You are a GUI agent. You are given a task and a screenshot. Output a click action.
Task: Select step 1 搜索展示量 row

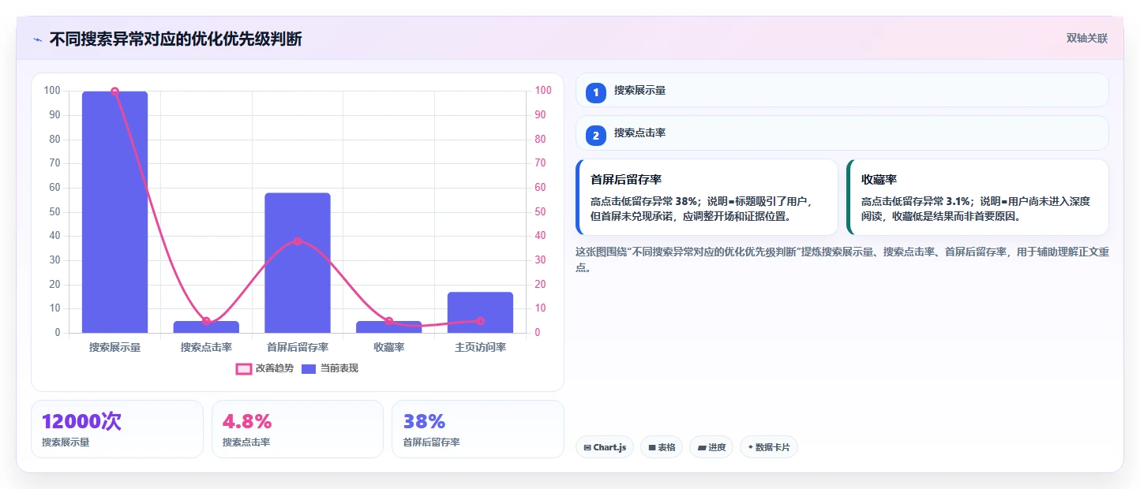[x=842, y=90]
